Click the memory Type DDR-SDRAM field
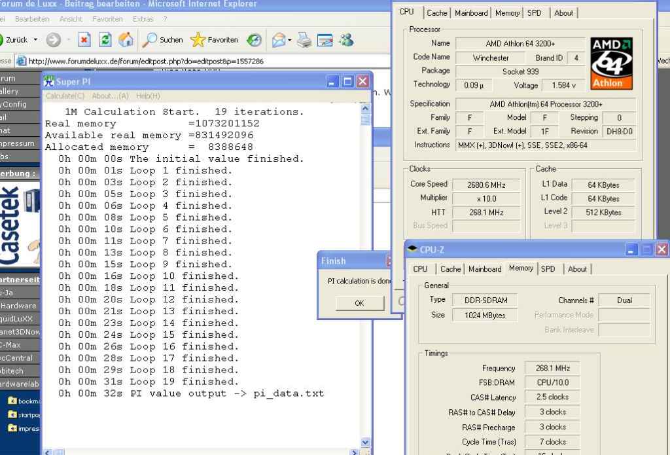The height and width of the screenshot is (455, 670). [x=485, y=300]
